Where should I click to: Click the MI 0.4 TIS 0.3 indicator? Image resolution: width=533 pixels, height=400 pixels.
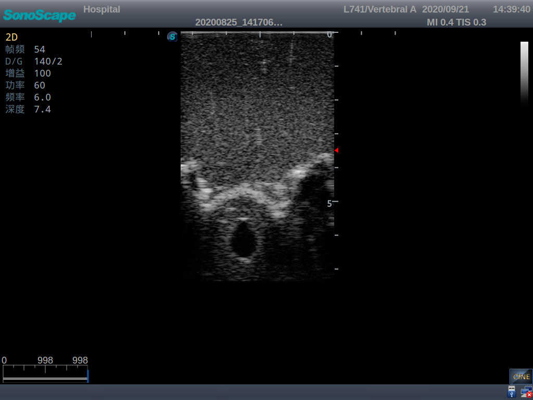[x=456, y=22]
